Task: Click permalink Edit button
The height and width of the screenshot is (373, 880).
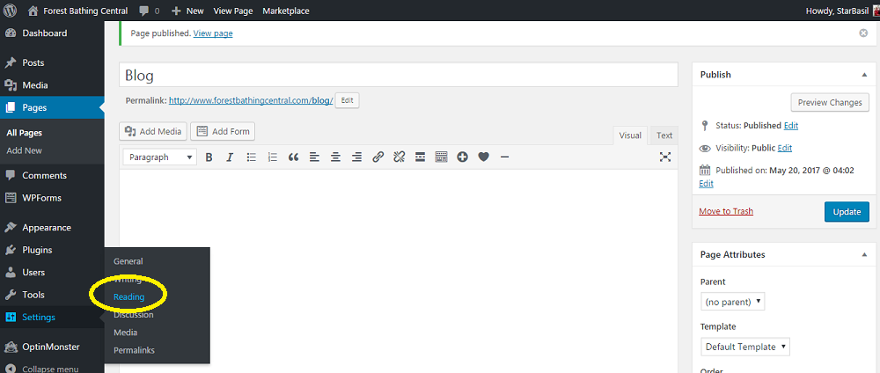Action: [348, 100]
